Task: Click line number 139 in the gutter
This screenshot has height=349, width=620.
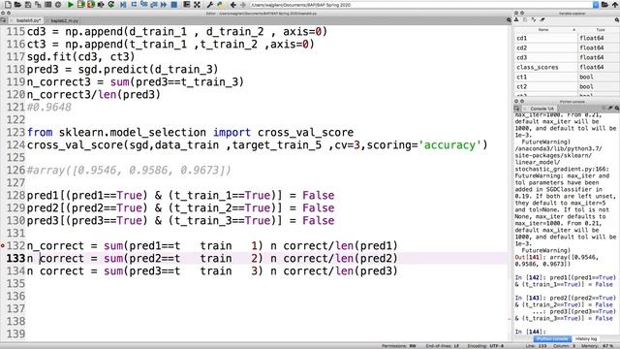Action: click(15, 333)
